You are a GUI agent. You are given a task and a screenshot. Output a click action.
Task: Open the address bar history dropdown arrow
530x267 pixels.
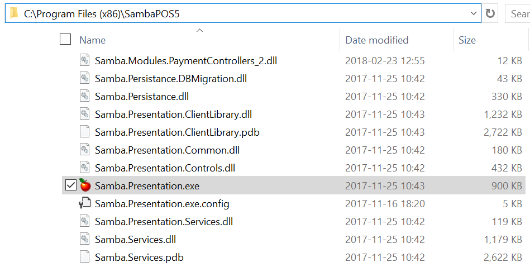[474, 13]
